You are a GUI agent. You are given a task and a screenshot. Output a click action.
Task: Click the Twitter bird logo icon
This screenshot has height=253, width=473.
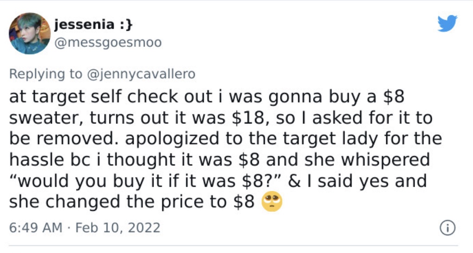[x=447, y=23]
